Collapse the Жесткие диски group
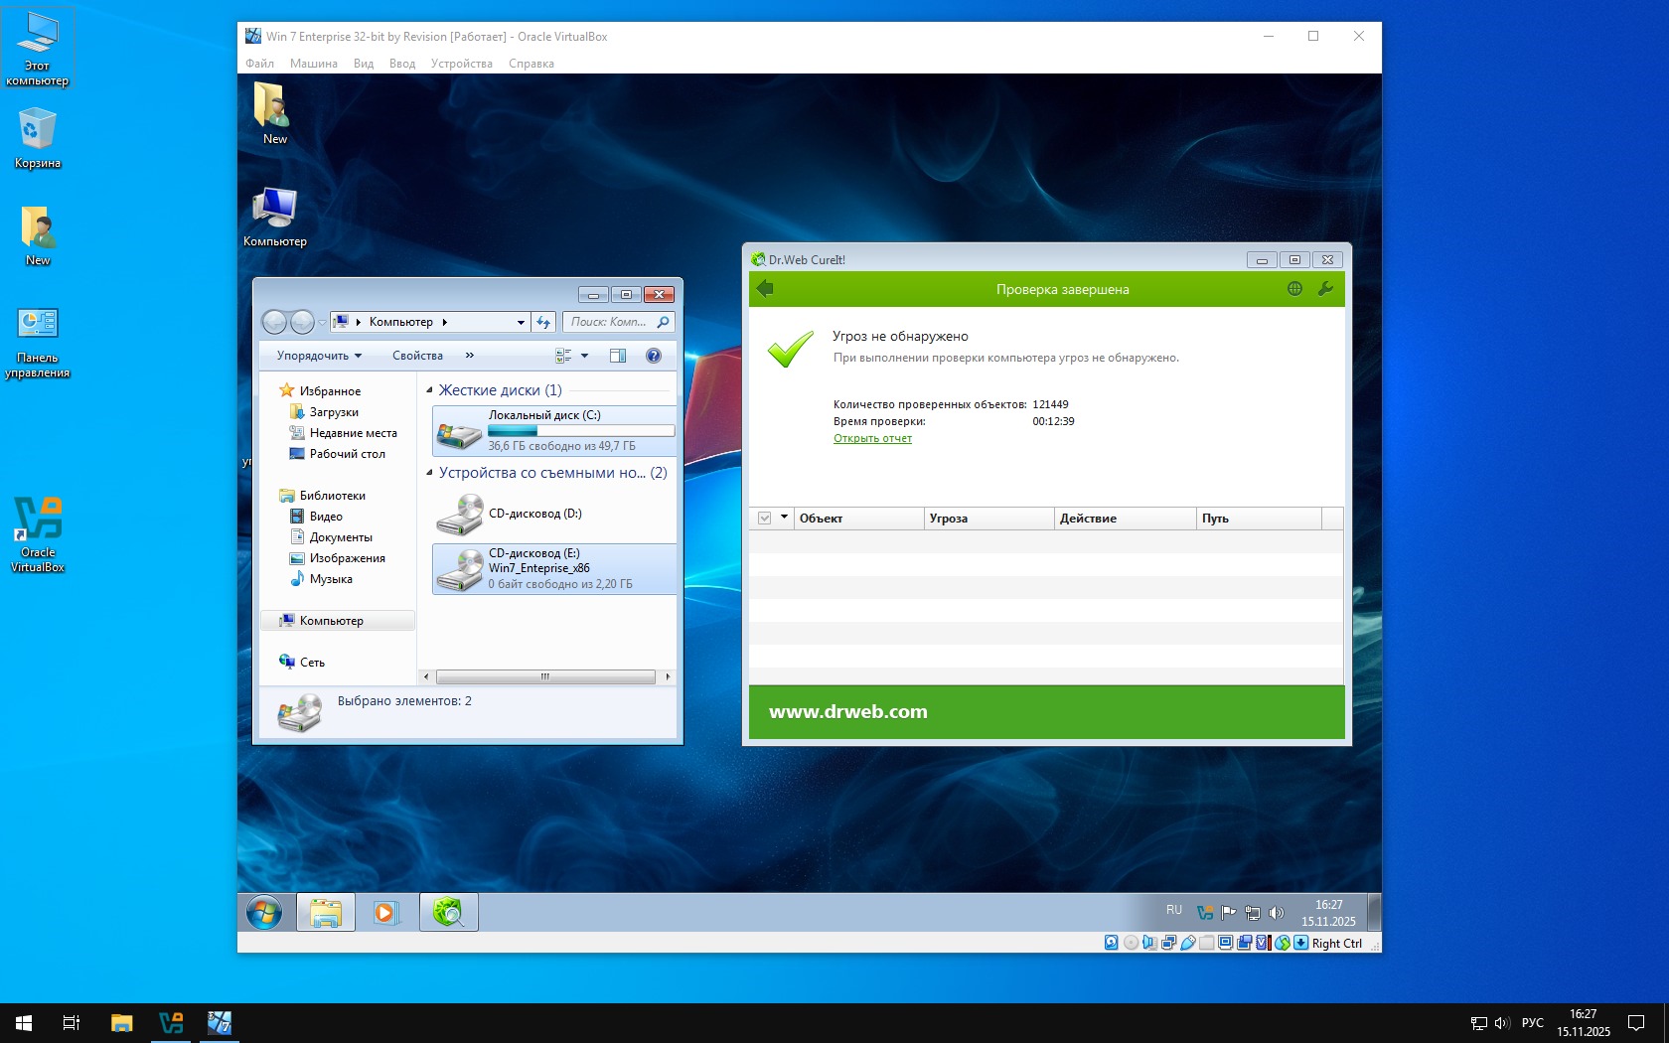 pyautogui.click(x=429, y=390)
